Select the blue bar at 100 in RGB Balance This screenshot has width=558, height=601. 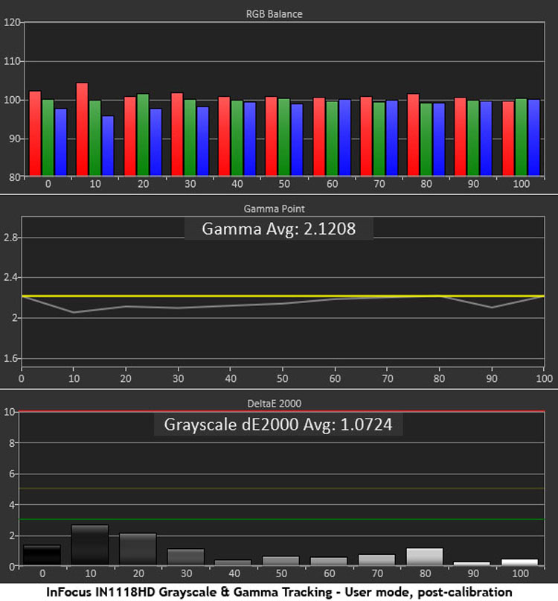533,138
